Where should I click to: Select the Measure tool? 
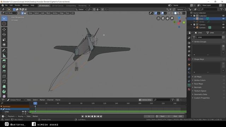[x=4, y=55]
